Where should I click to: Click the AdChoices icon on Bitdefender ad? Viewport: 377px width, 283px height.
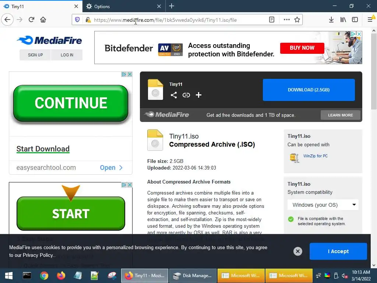tap(353, 34)
